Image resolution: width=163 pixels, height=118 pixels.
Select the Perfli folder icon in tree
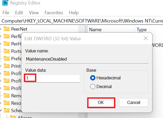(7, 36)
